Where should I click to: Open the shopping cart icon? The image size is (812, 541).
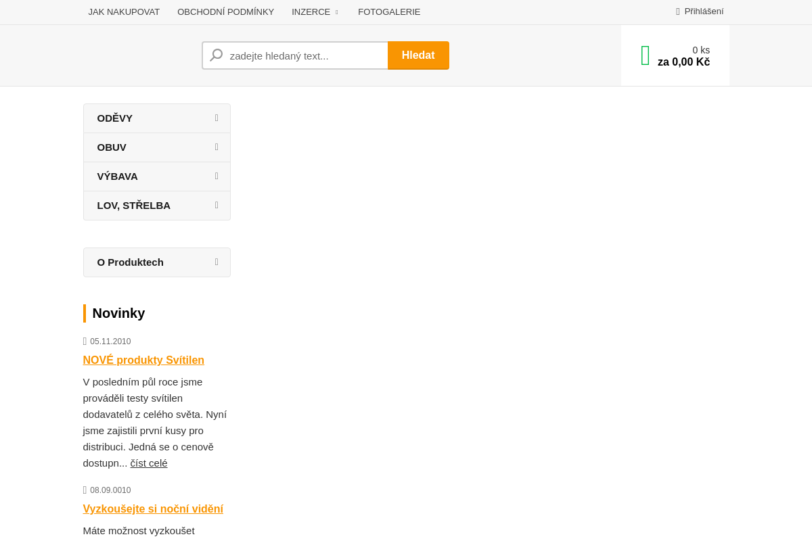tap(646, 55)
